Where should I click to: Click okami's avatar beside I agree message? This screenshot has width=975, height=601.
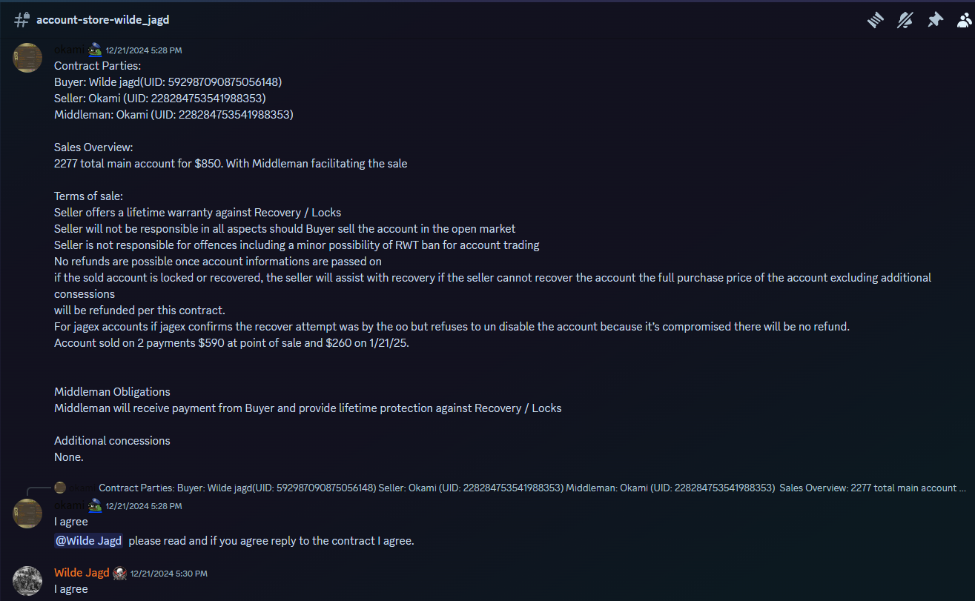(27, 513)
